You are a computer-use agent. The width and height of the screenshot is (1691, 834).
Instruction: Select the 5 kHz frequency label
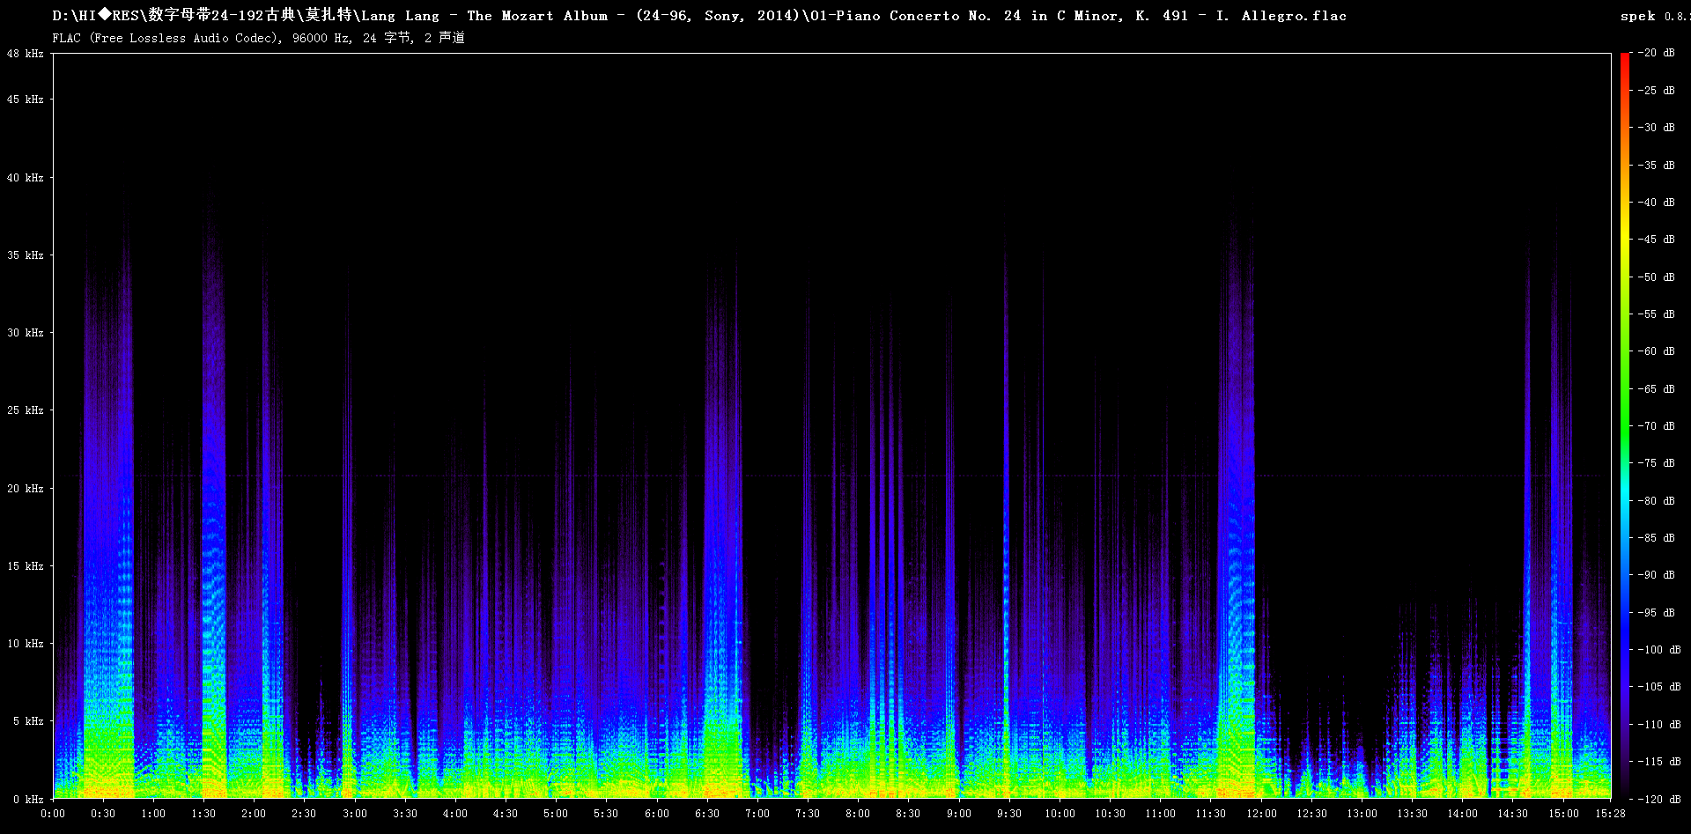(28, 721)
